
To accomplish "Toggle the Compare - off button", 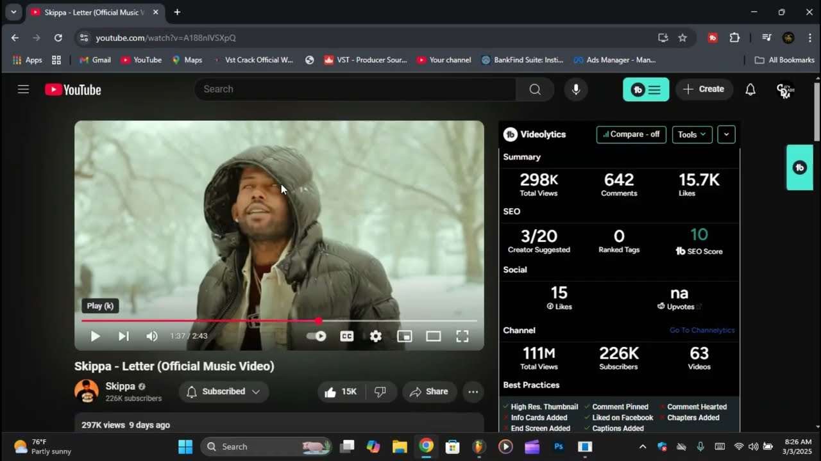I will (631, 134).
